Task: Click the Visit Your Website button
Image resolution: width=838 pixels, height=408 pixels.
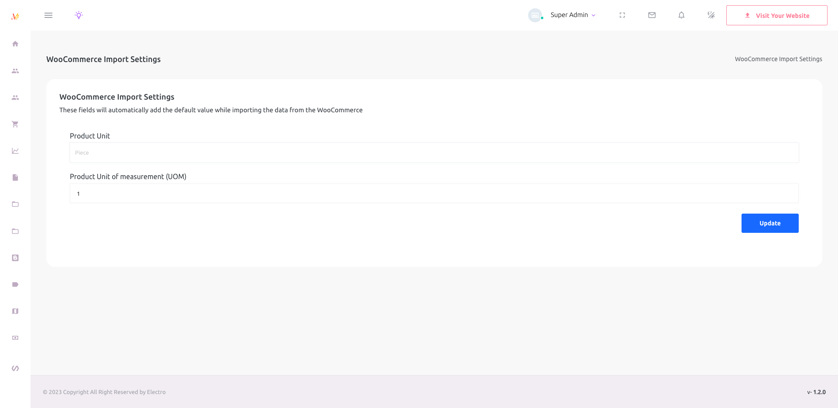Action: coord(777,15)
